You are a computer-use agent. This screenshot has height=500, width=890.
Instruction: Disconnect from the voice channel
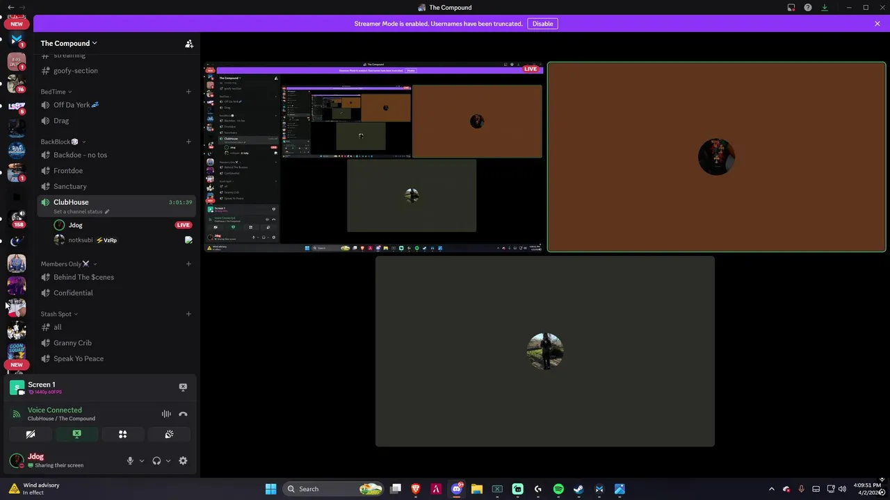(183, 414)
